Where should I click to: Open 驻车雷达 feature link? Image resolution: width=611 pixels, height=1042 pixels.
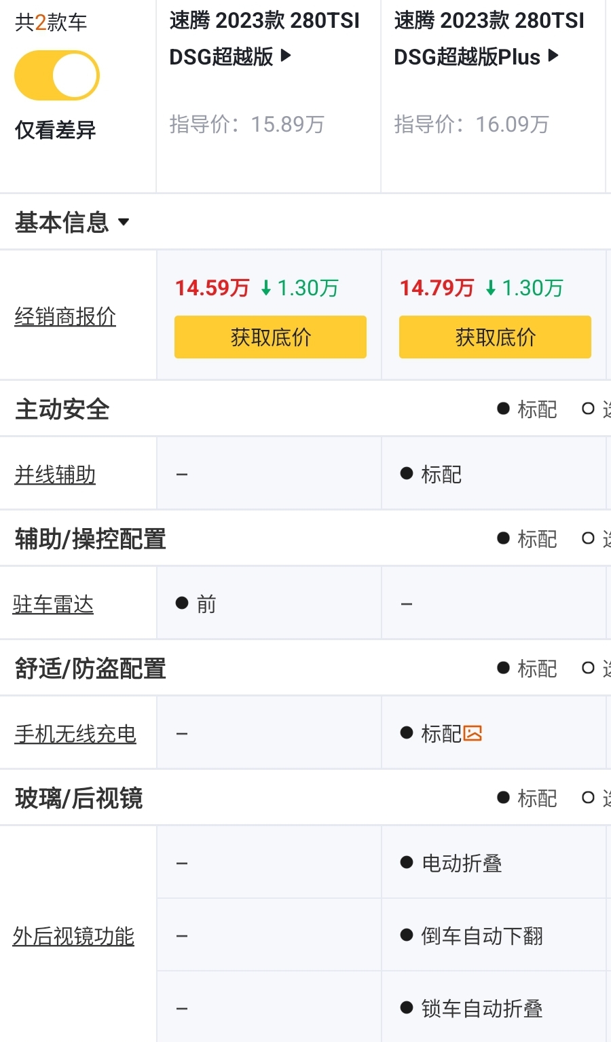pos(53,604)
